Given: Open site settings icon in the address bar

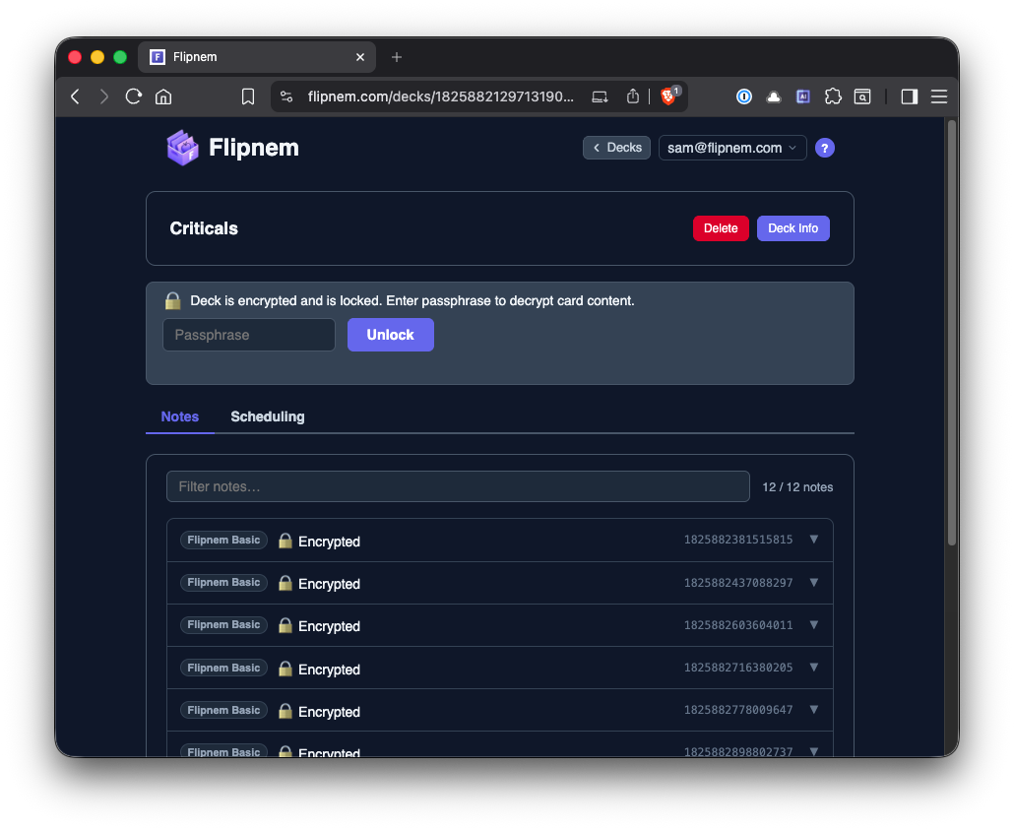Looking at the screenshot, I should (x=286, y=97).
